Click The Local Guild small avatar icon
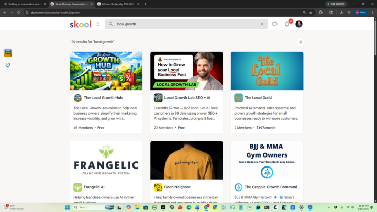The image size is (377, 212). click(239, 98)
